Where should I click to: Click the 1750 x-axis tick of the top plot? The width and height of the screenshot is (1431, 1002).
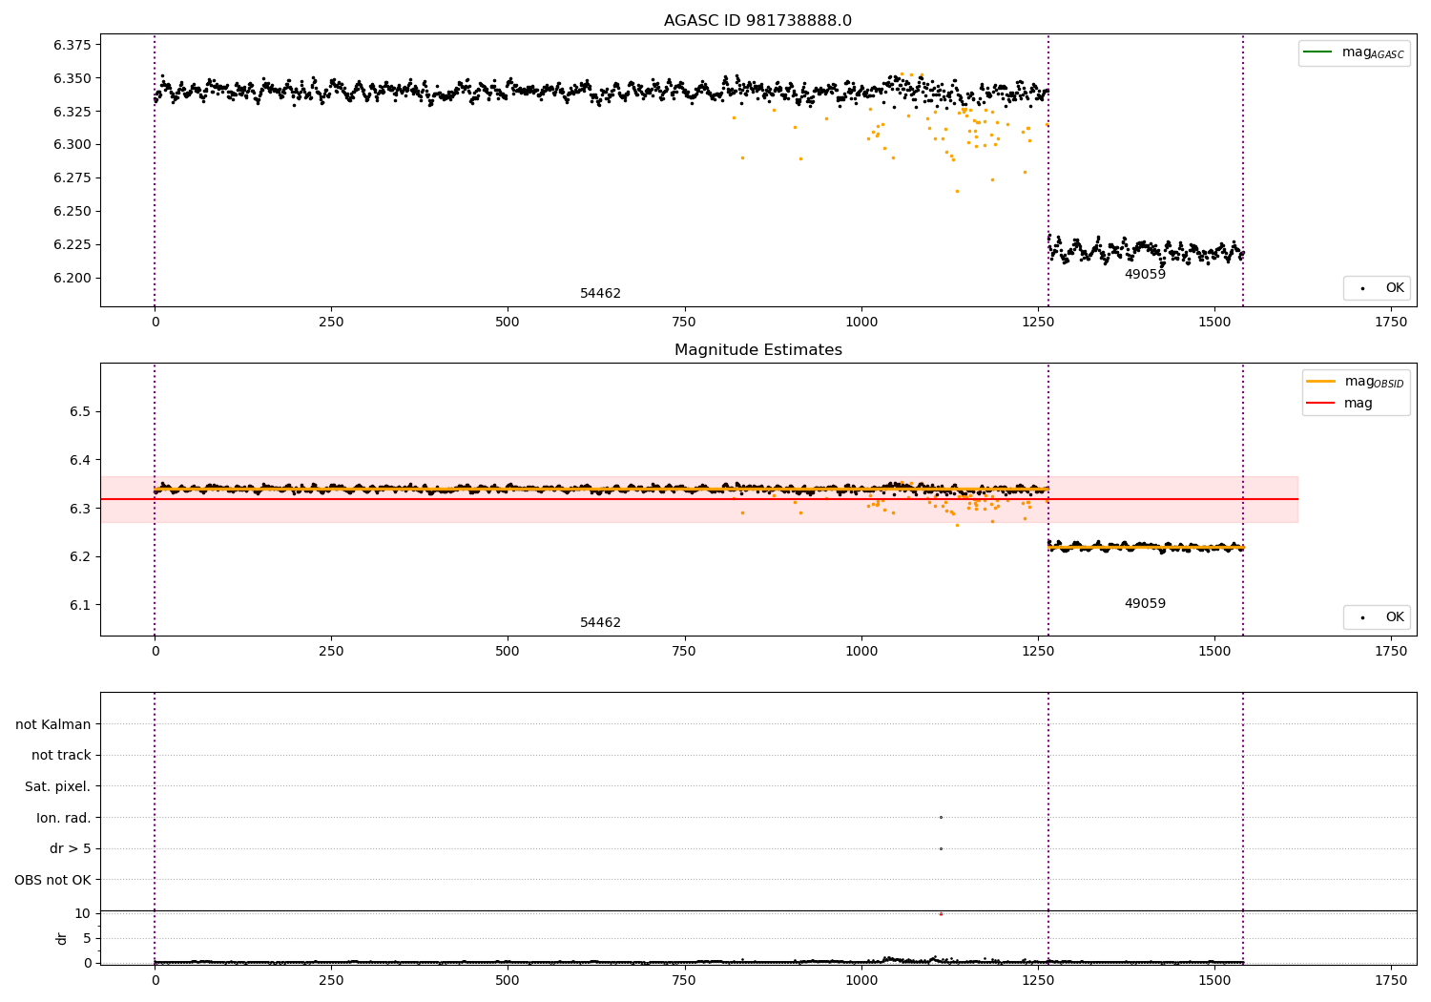(1391, 323)
